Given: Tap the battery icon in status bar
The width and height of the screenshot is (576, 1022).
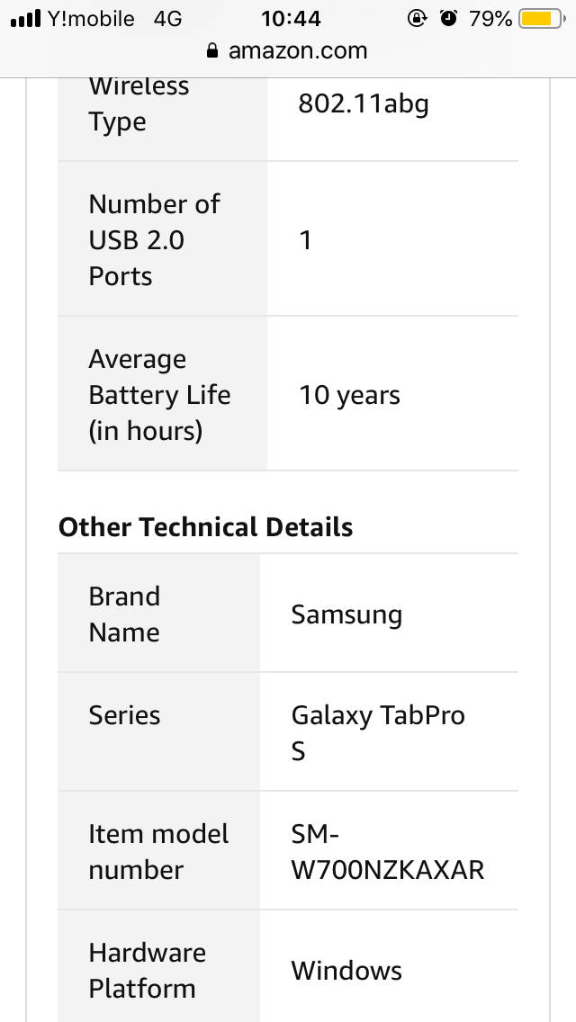Looking at the screenshot, I should tap(542, 18).
